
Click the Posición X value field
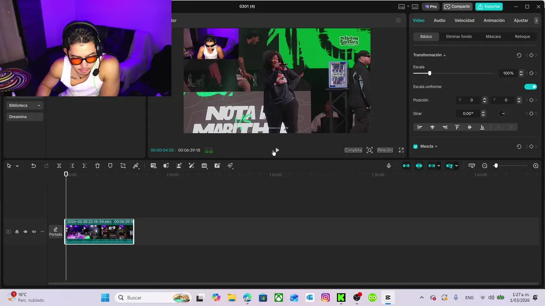click(471, 100)
